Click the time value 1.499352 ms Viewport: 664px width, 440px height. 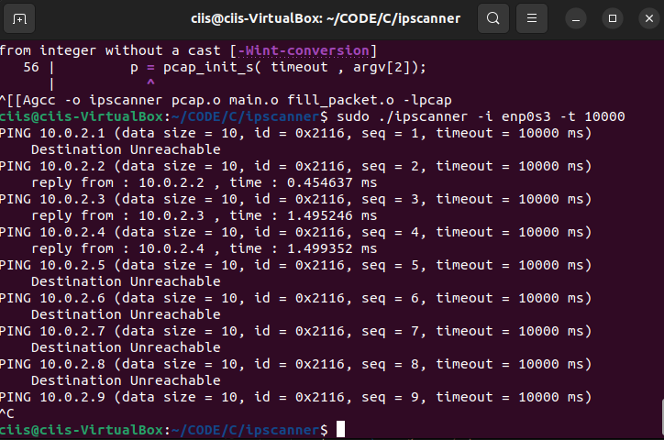coord(332,248)
